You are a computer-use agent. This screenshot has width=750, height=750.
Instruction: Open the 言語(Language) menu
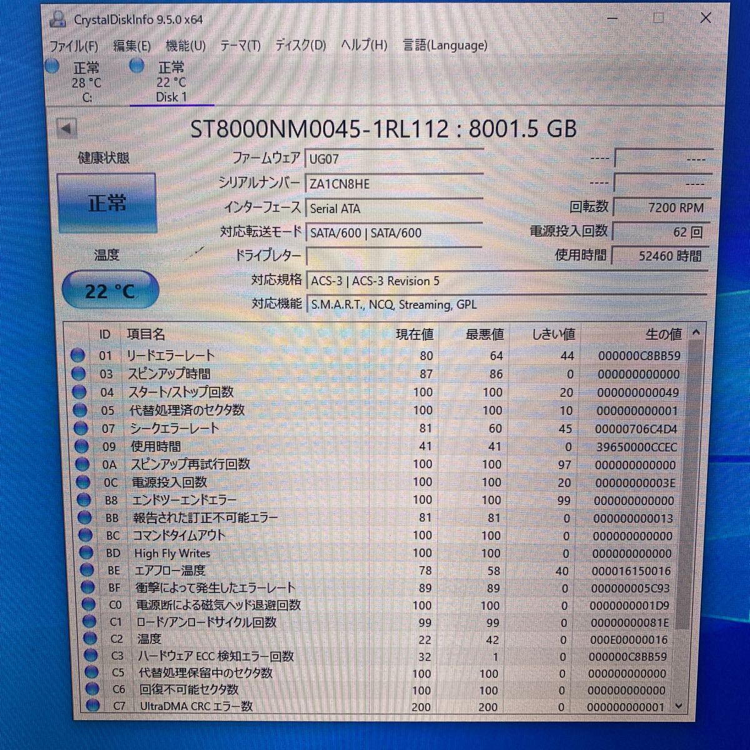[444, 45]
